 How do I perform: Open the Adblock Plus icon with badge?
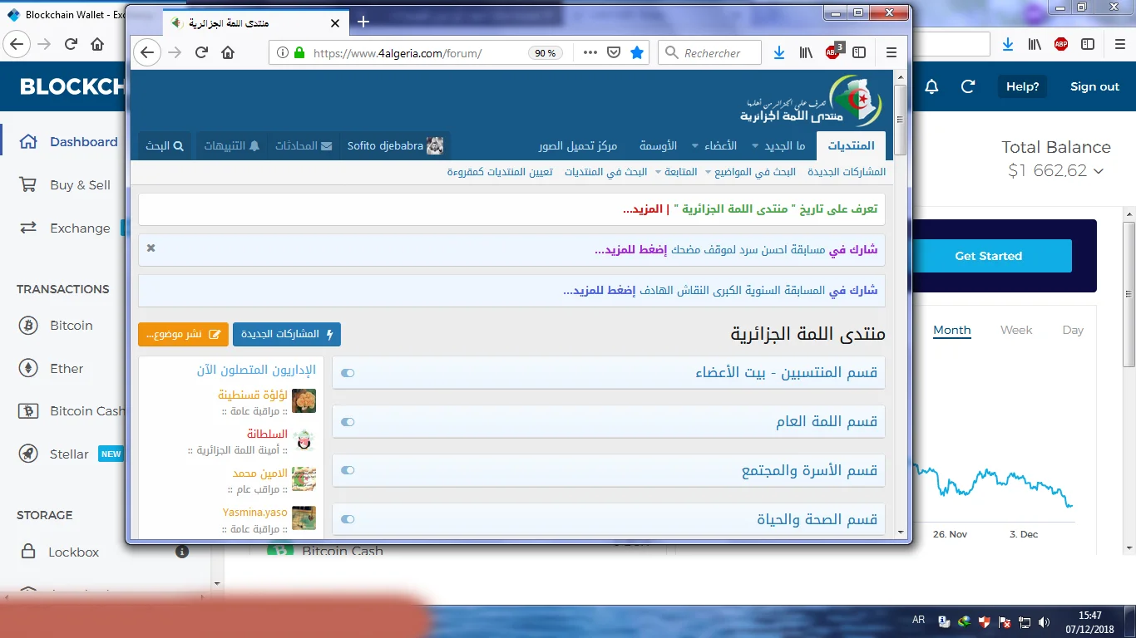pos(832,52)
